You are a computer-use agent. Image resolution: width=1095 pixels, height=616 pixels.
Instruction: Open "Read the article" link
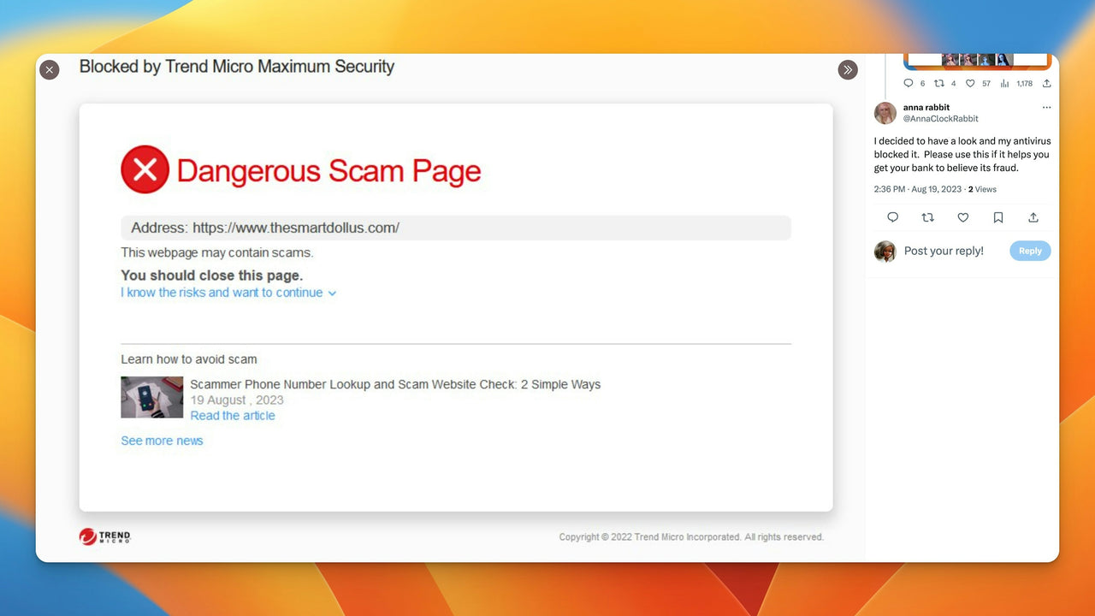[x=233, y=416]
